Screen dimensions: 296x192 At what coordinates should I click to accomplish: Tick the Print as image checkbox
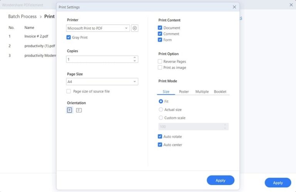(160, 67)
